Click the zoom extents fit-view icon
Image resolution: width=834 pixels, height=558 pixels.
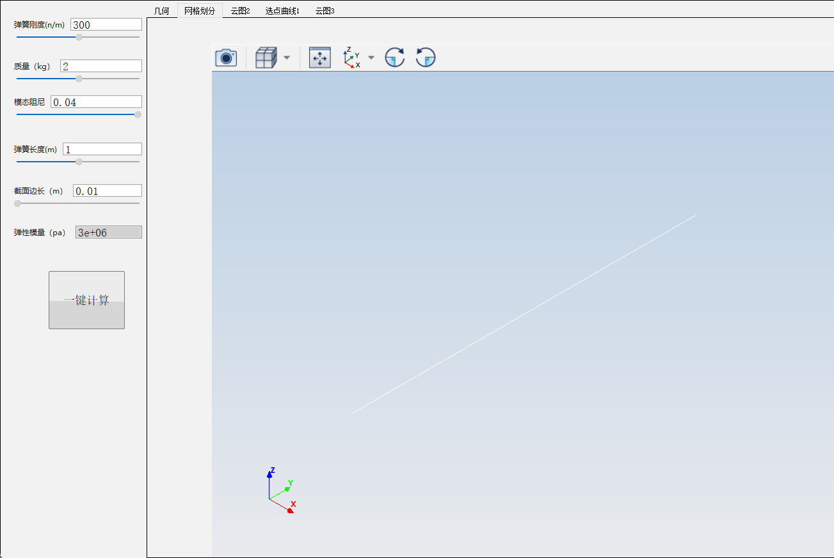coord(320,58)
